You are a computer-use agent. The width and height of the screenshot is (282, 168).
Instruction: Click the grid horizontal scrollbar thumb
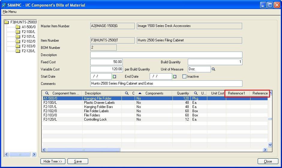click(83, 150)
